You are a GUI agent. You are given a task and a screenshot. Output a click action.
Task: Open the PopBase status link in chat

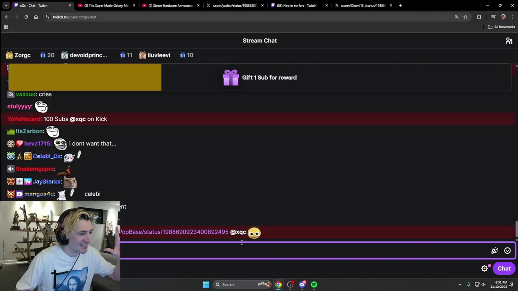click(x=174, y=232)
